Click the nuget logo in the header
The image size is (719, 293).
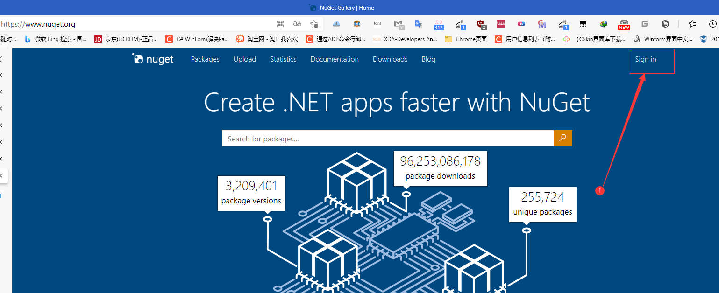(x=153, y=59)
